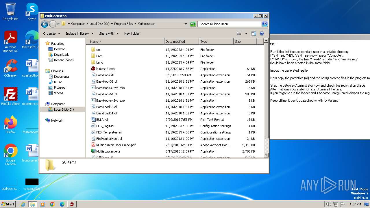Select the EULA.rtf document icon
This screenshot has width=370, height=208.
point(93,120)
